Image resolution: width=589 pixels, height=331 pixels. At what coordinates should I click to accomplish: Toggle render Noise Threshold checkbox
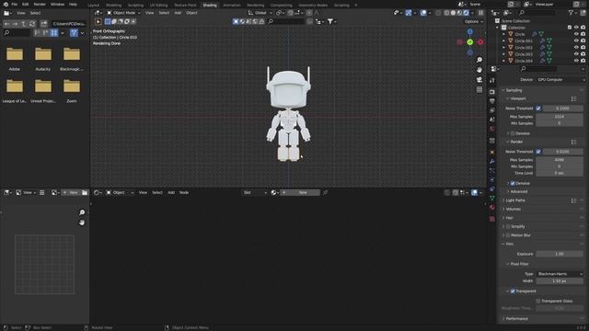[x=538, y=152]
